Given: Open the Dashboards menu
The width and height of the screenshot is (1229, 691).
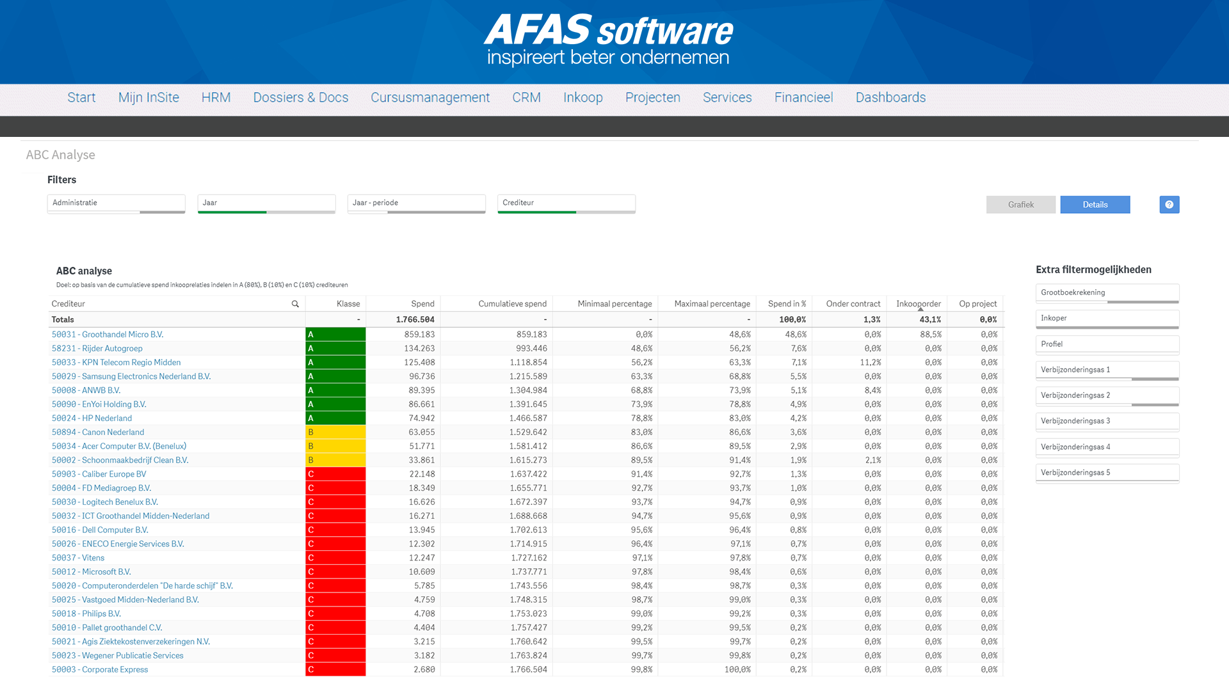Looking at the screenshot, I should [x=891, y=97].
